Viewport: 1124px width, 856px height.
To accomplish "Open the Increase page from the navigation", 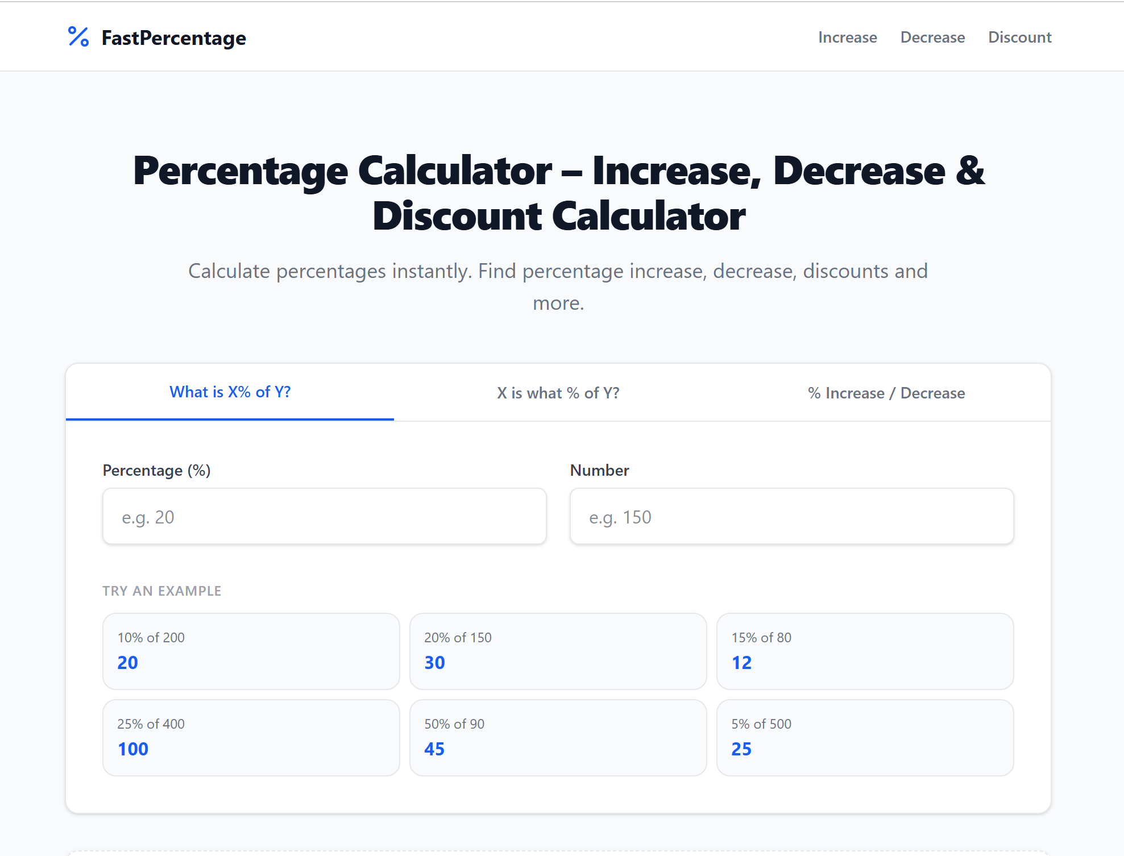I will [847, 37].
